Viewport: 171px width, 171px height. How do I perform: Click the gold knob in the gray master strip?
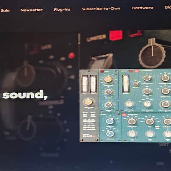click(x=88, y=102)
